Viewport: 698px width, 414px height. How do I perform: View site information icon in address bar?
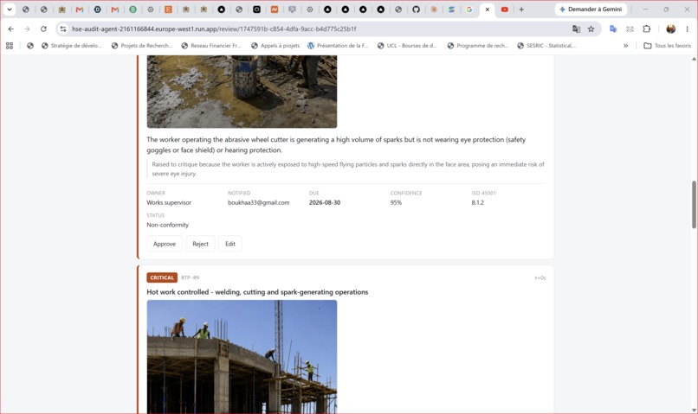(x=63, y=29)
